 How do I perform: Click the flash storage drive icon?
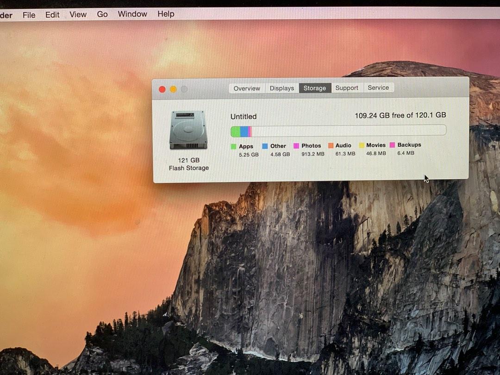[x=188, y=130]
